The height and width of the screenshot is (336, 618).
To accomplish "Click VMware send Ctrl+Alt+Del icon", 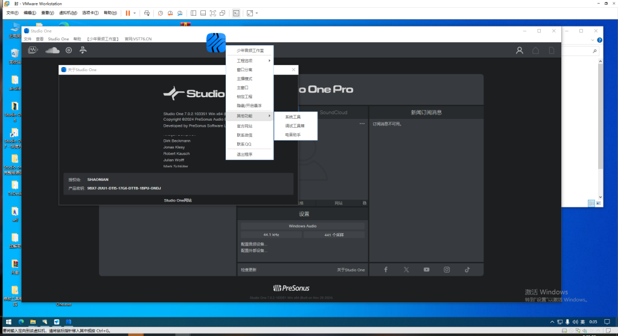I will point(147,13).
